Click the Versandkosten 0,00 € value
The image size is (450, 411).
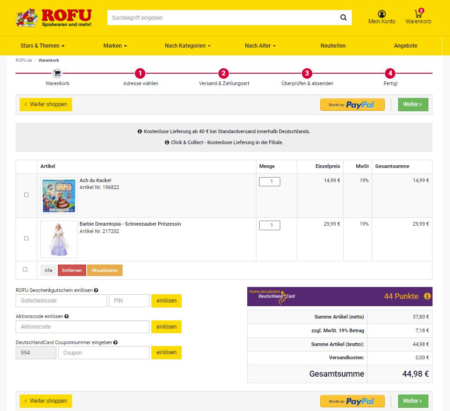pyautogui.click(x=422, y=357)
